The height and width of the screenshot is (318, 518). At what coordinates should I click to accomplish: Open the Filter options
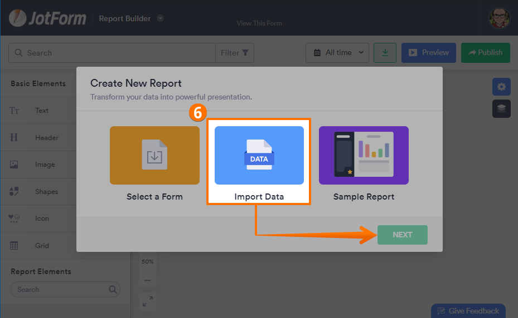pyautogui.click(x=235, y=53)
